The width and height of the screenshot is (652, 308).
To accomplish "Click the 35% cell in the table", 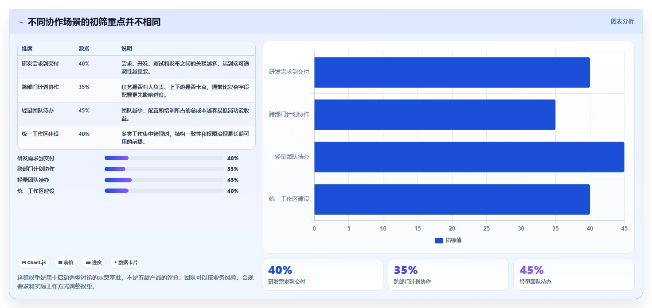I will (84, 87).
